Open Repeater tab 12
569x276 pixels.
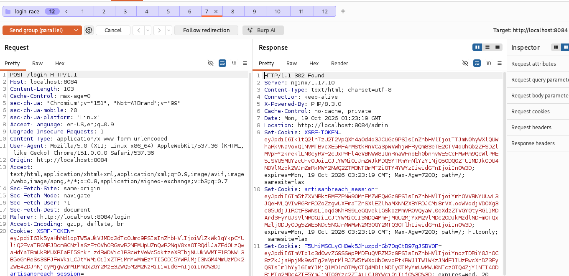click(x=325, y=12)
